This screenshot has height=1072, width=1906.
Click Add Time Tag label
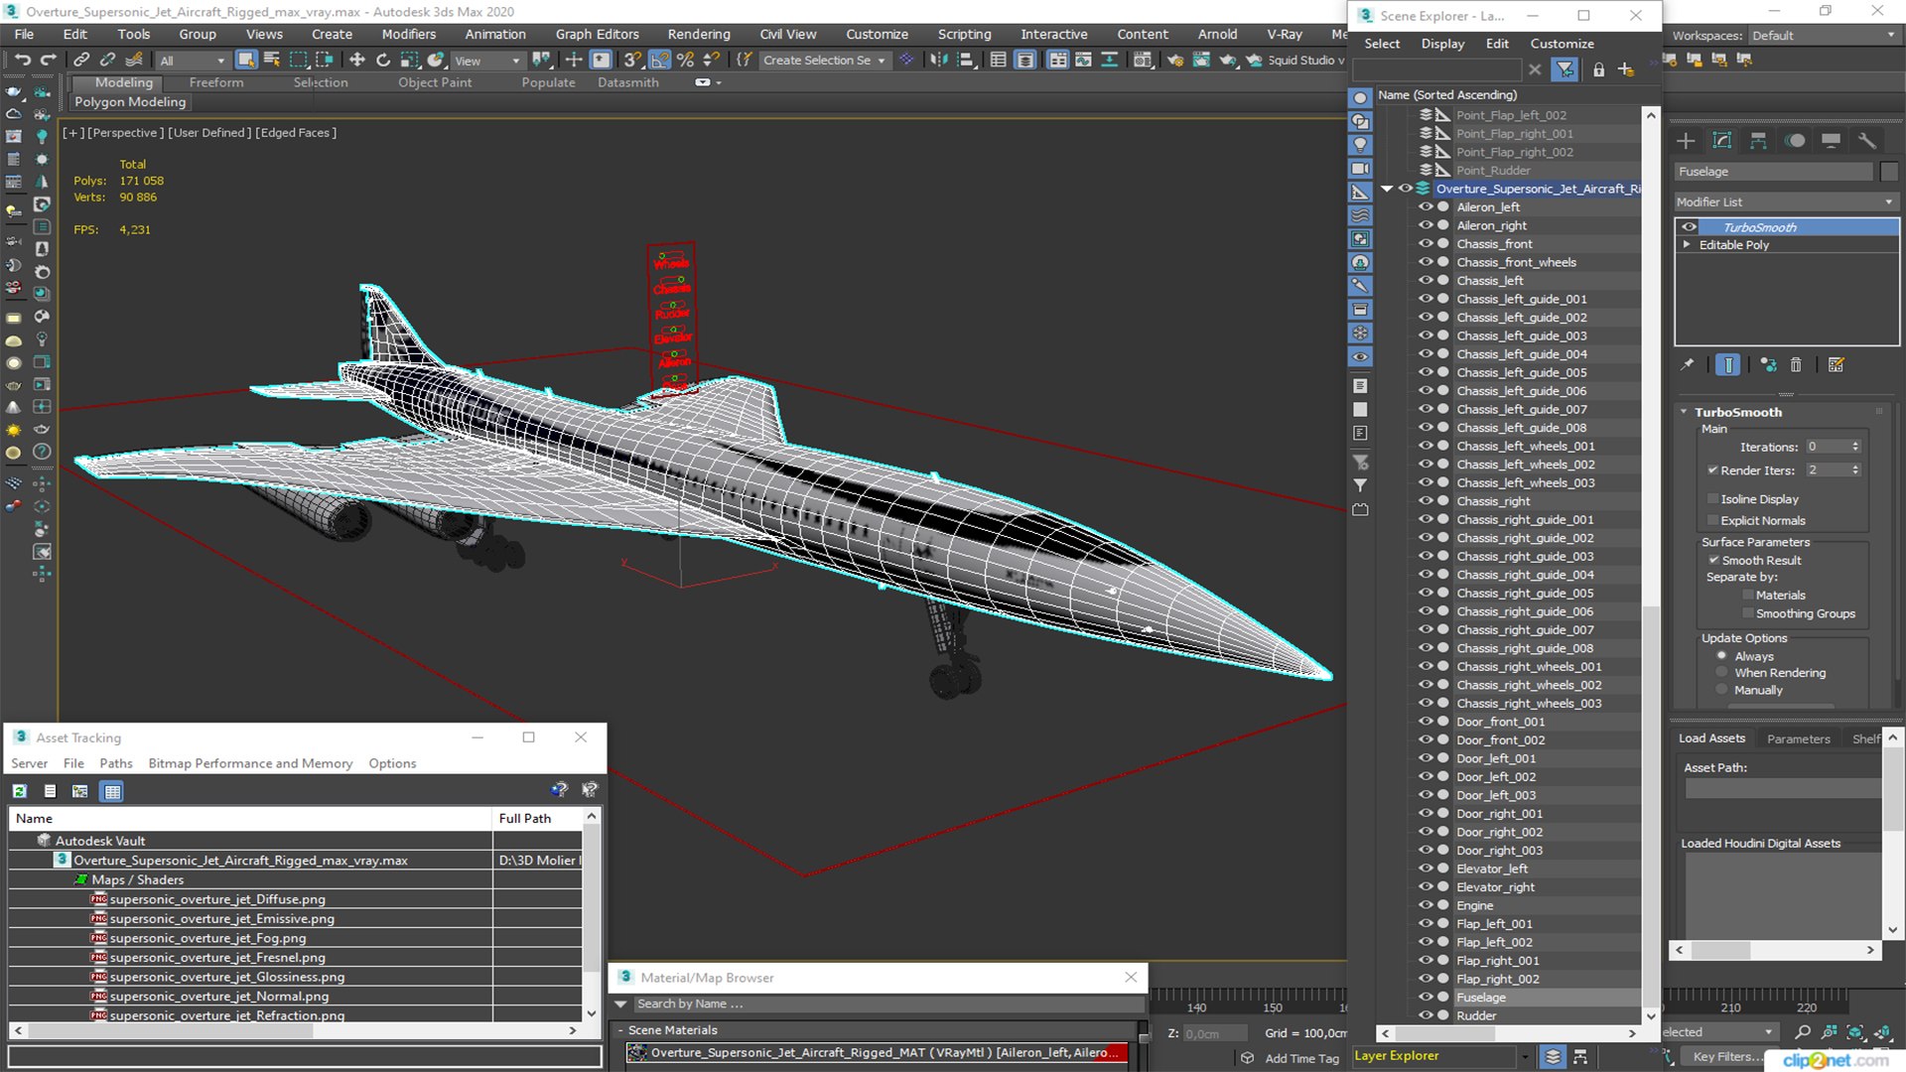pos(1301,1059)
